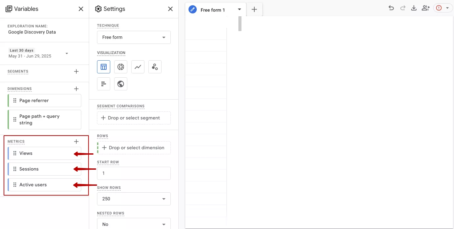
Task: Pick the scatter plot visualization
Action: (155, 67)
